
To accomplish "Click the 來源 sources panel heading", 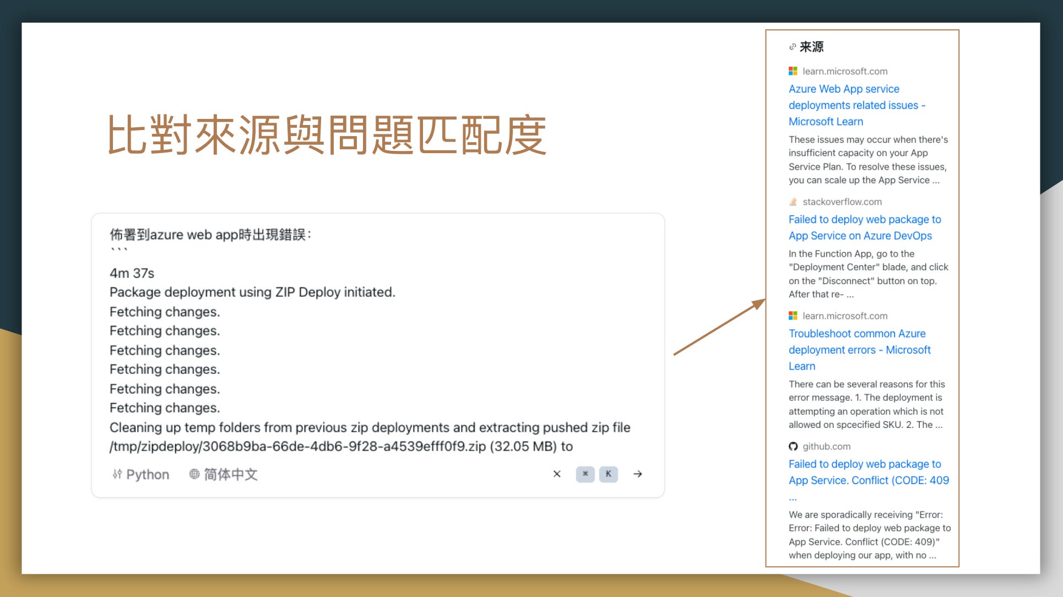I will [811, 47].
